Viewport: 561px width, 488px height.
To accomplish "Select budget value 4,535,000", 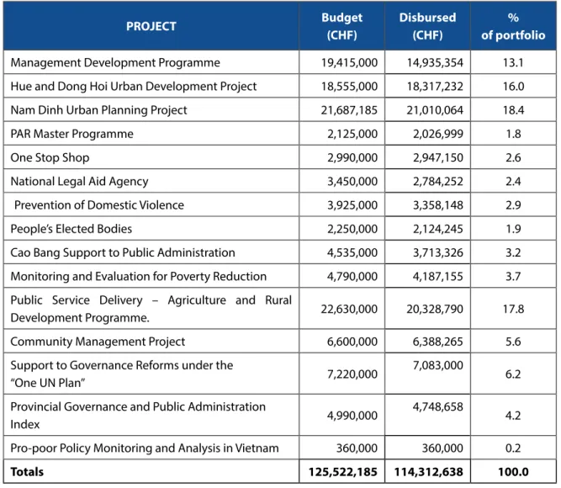I will click(352, 252).
